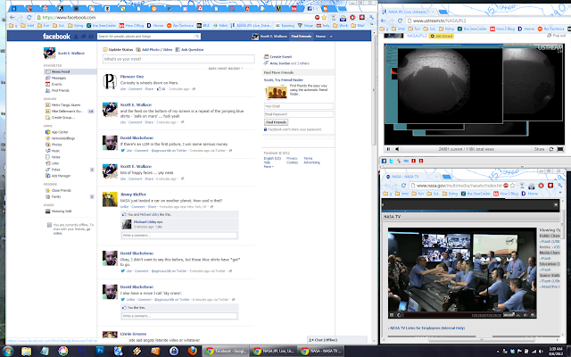Like Pioneer One's Curiosity post
This screenshot has height=357, width=571.
[x=123, y=89]
